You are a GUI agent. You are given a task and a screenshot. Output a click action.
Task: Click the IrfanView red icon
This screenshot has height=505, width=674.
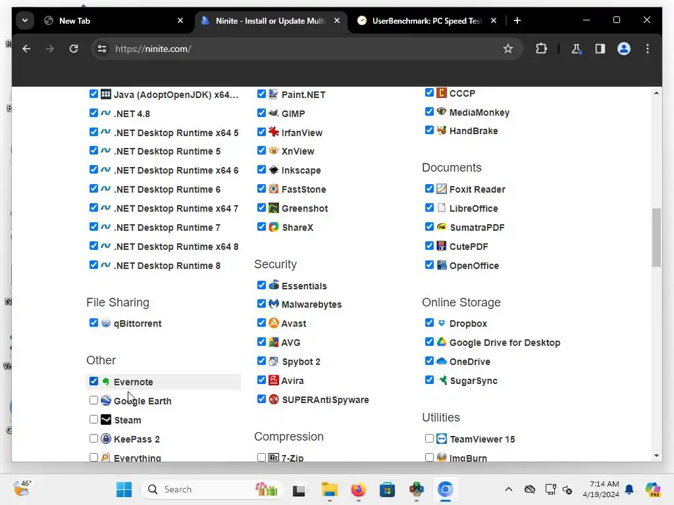[x=273, y=132]
